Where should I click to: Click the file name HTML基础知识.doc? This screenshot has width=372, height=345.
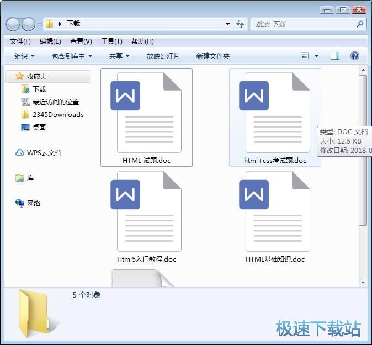coord(275,259)
